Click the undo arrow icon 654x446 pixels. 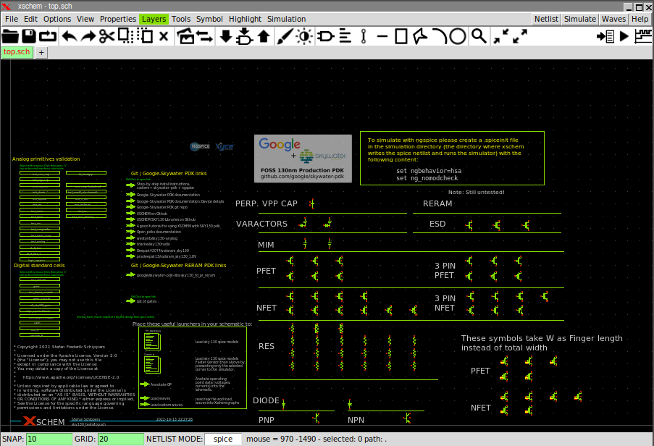pyautogui.click(x=69, y=35)
